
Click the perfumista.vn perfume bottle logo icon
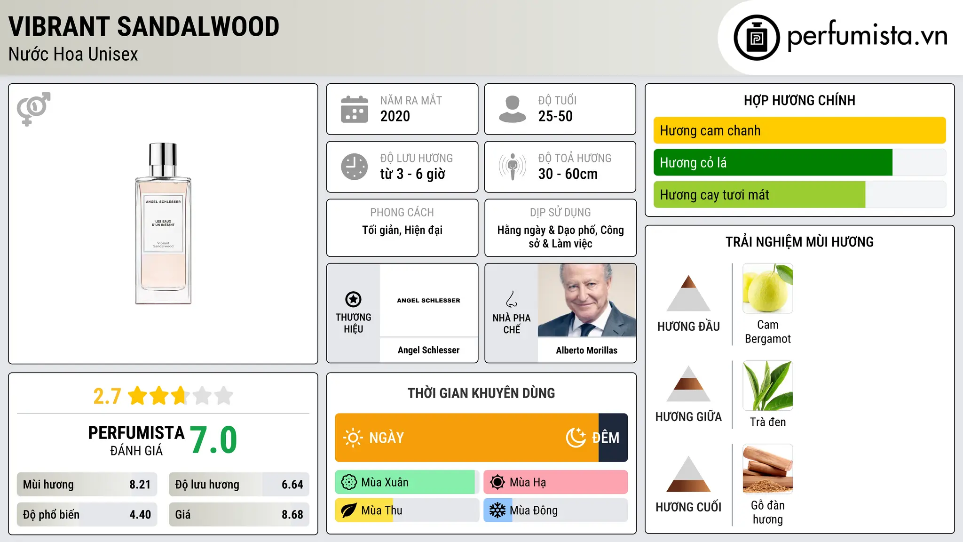click(x=757, y=38)
